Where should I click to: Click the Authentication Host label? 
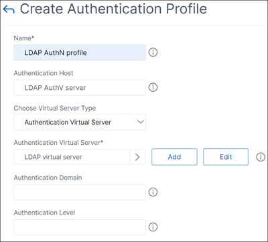(x=44, y=73)
